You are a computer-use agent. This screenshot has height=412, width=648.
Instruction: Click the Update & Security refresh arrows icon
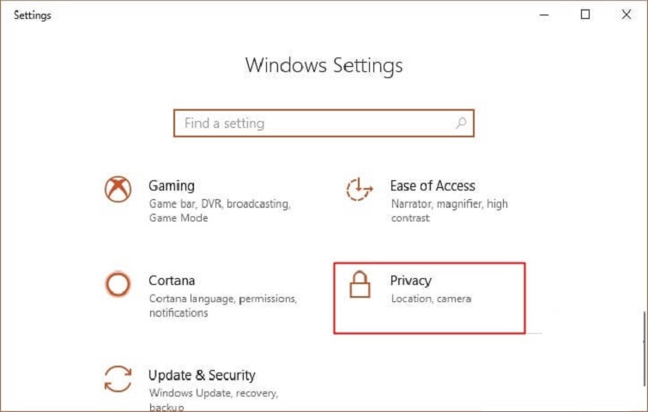tap(118, 379)
